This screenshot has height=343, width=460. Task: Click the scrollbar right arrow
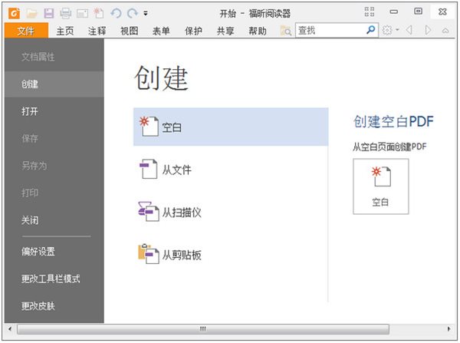[449, 329]
